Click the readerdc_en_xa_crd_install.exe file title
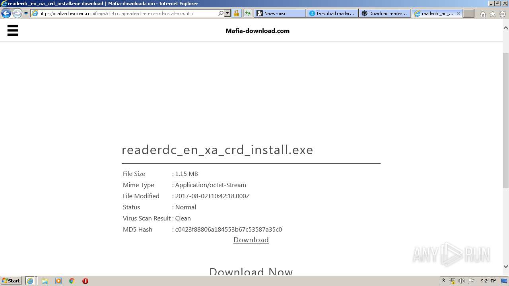 [218, 150]
